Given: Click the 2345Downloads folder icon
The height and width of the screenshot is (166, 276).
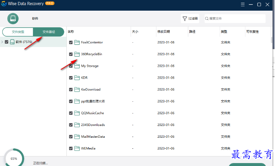Looking at the screenshot, I should coord(77,125).
